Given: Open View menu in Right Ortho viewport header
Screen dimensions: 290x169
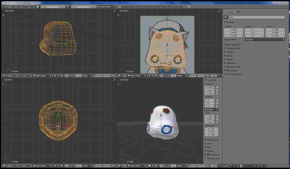Looking at the screenshot, I should pyautogui.click(x=14, y=76).
